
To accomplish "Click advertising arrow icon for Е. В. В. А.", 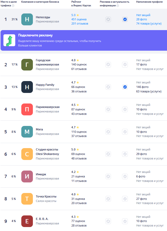I will [x=108, y=221].
